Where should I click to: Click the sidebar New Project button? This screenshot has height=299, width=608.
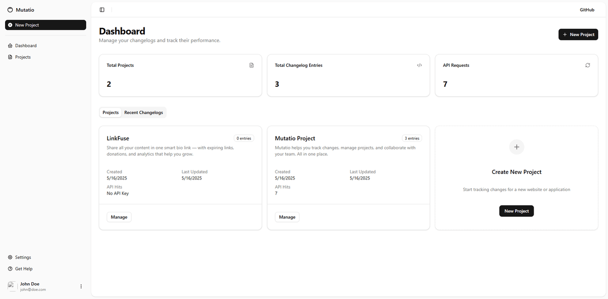coord(46,25)
